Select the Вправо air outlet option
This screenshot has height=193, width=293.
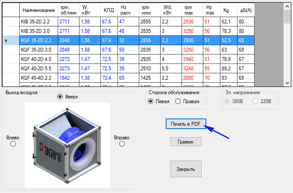(x=122, y=144)
